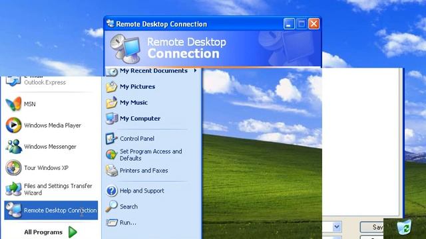Click the Files and Settings Transfer Wizard icon

point(13,189)
